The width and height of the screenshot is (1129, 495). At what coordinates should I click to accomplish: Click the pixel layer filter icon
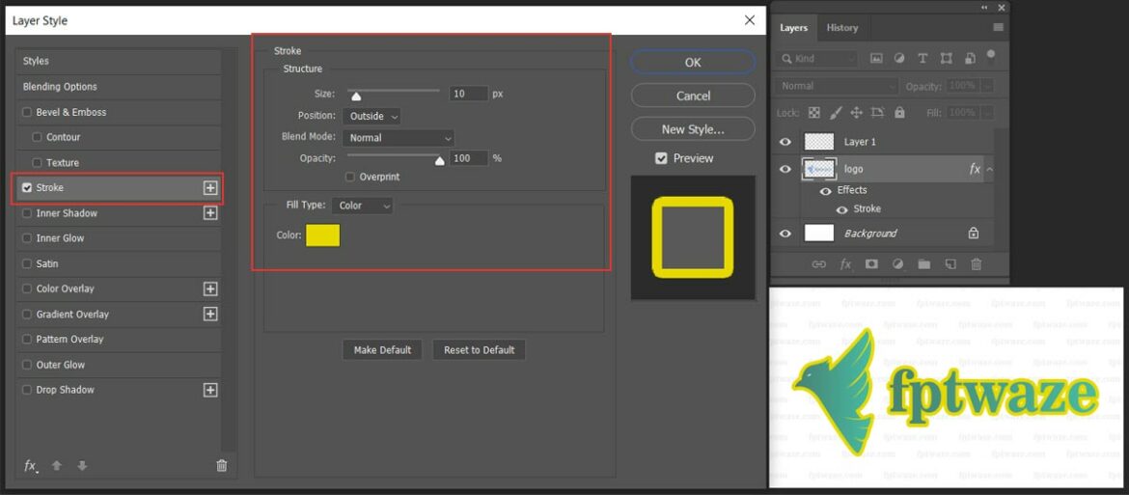click(876, 59)
